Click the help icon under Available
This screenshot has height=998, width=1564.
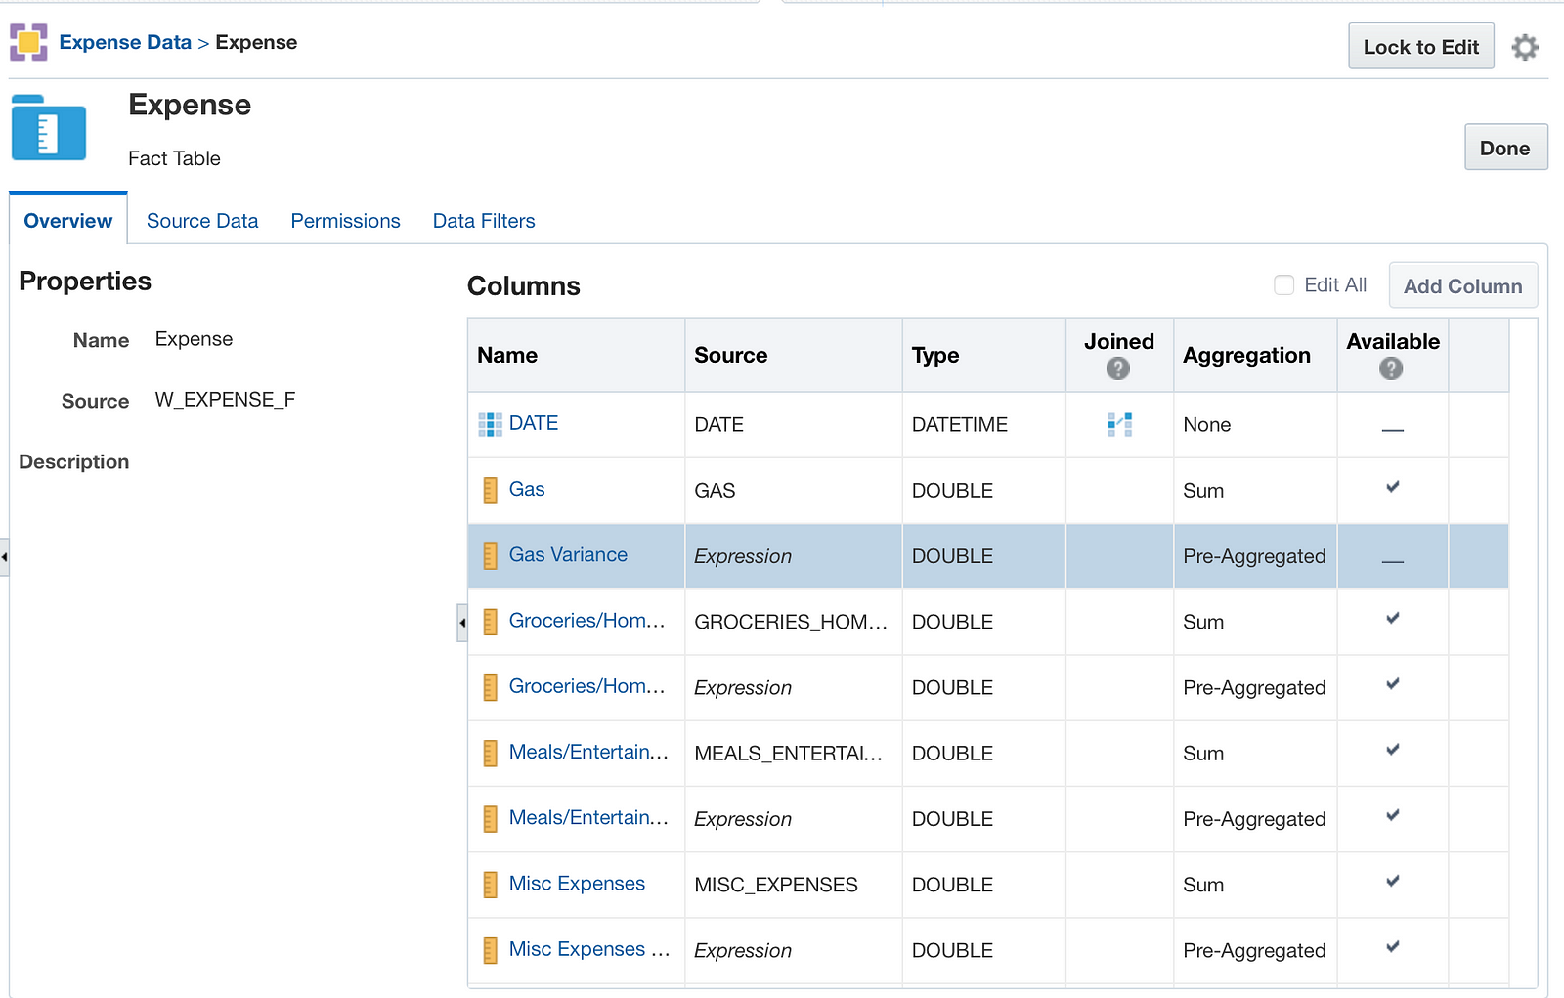coord(1391,369)
